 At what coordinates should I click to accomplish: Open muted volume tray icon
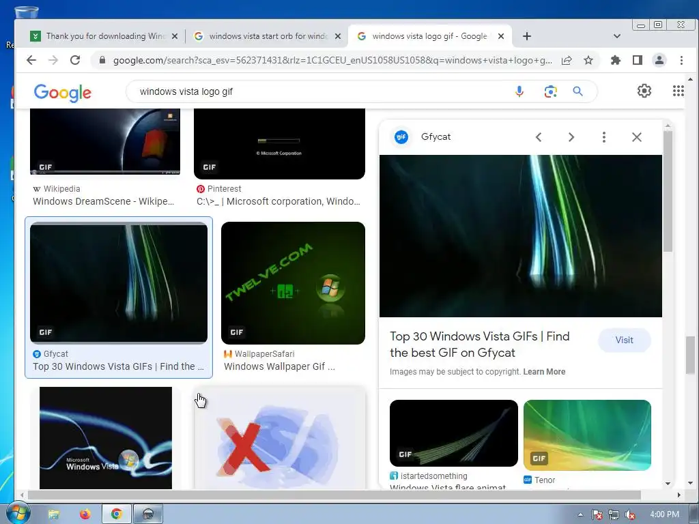(630, 514)
